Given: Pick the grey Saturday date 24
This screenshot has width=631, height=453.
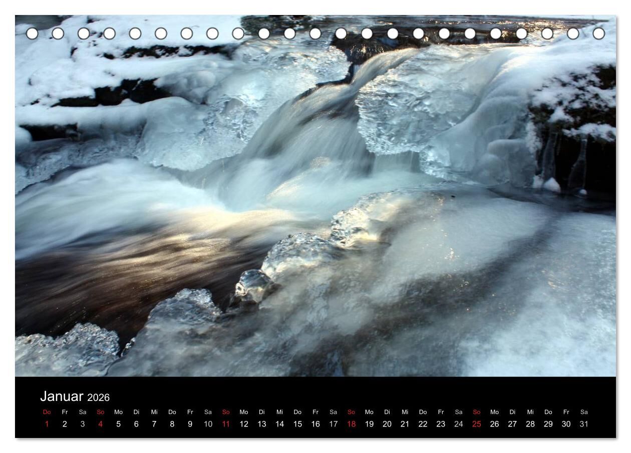Looking at the screenshot, I should click(x=458, y=424).
